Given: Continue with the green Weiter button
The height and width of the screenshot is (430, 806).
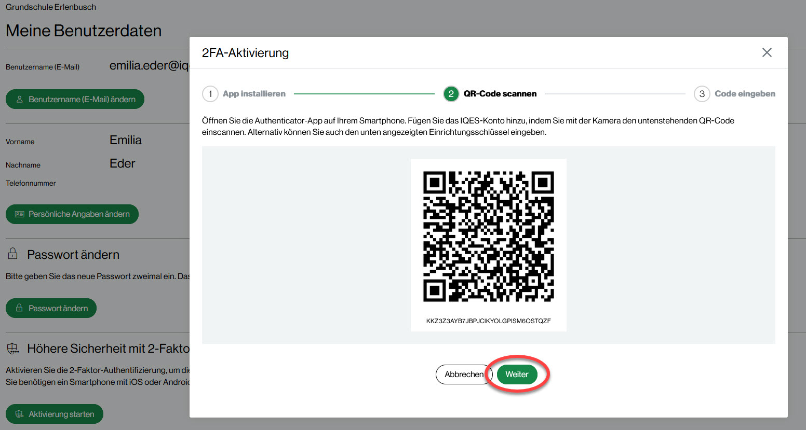Looking at the screenshot, I should point(517,374).
